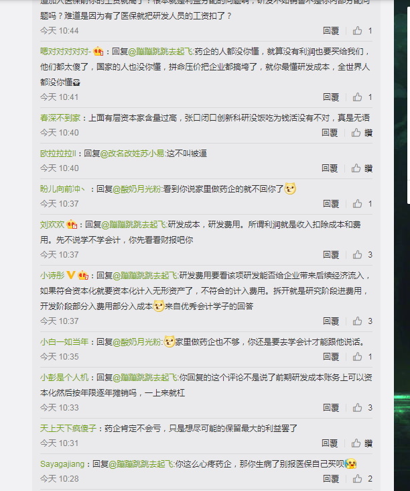The height and width of the screenshot is (491, 410).
Task: Reply to 小诗彤's comment
Action: click(331, 321)
